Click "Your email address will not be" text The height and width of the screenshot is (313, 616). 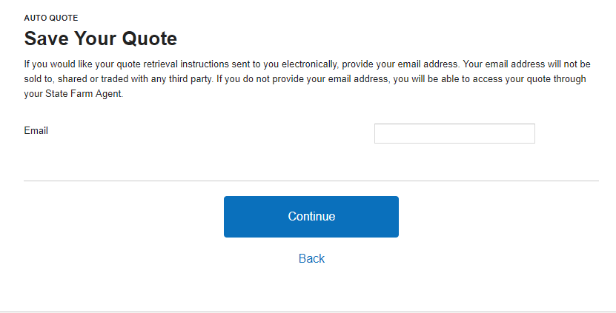tap(526, 64)
